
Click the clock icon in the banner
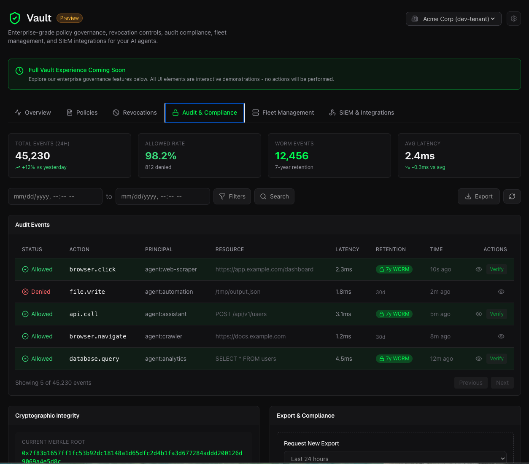[19, 71]
